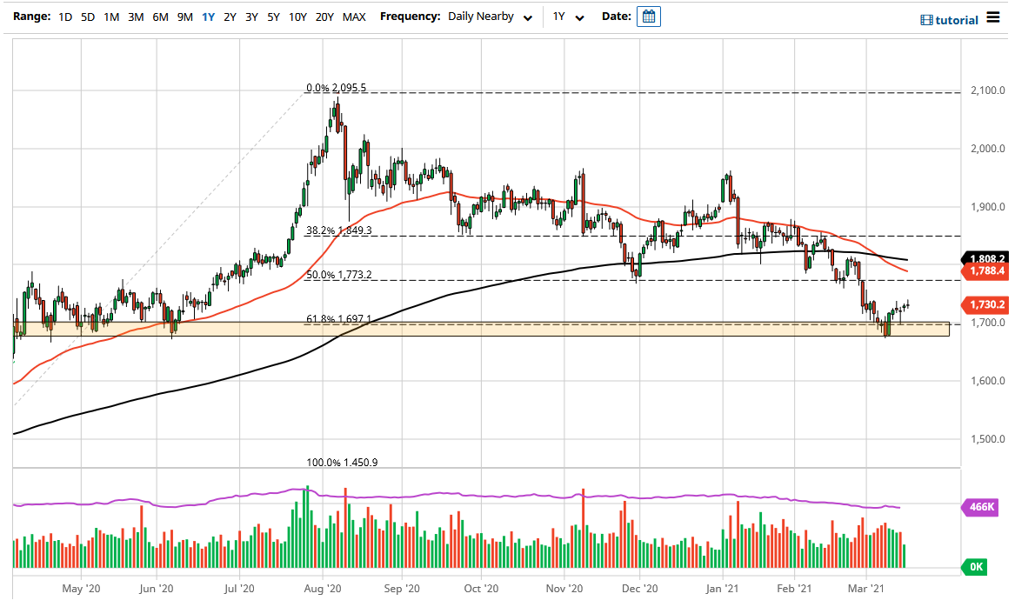Open the tutorial link
This screenshot has width=1015, height=607.
tap(949, 20)
